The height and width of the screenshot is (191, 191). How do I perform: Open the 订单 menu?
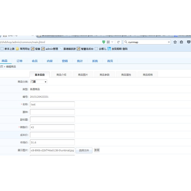pos(19,61)
